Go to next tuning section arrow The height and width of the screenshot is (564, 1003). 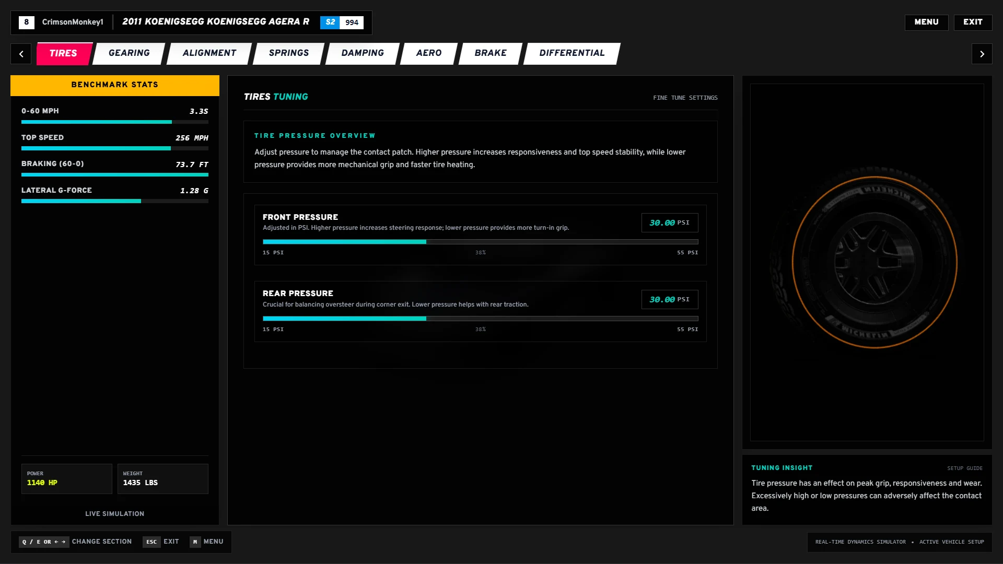[982, 54]
